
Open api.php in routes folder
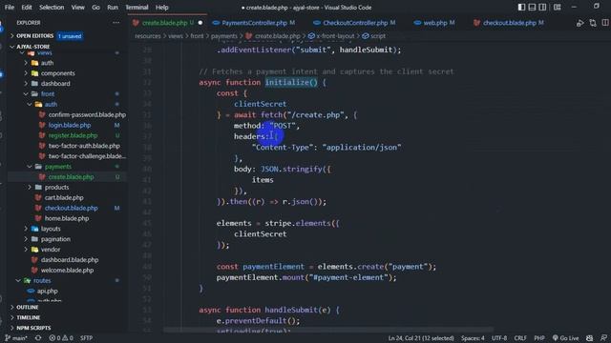click(47, 291)
